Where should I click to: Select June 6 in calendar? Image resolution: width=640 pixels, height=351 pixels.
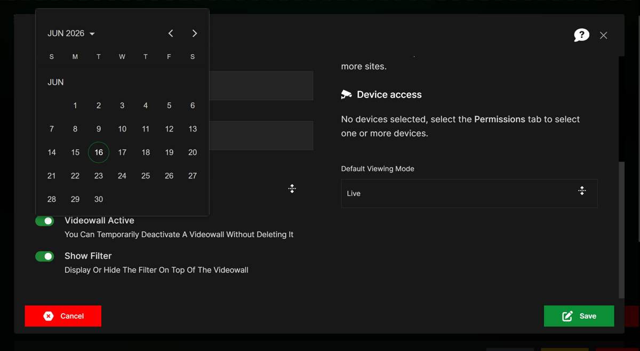pos(193,105)
